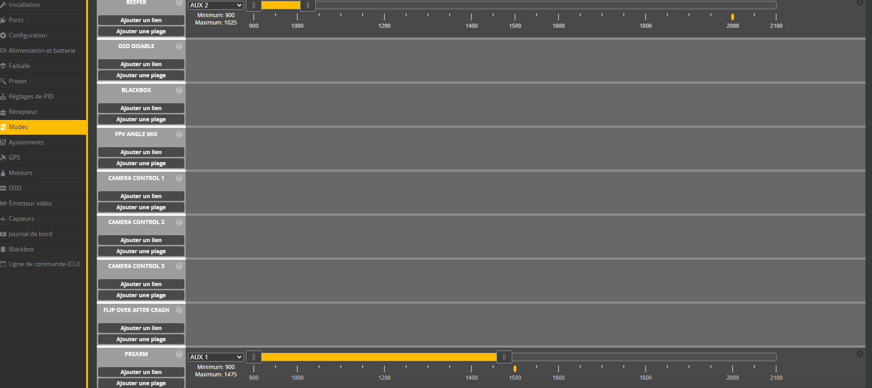Go to Réglages de PID tab
The width and height of the screenshot is (872, 388).
click(x=31, y=96)
